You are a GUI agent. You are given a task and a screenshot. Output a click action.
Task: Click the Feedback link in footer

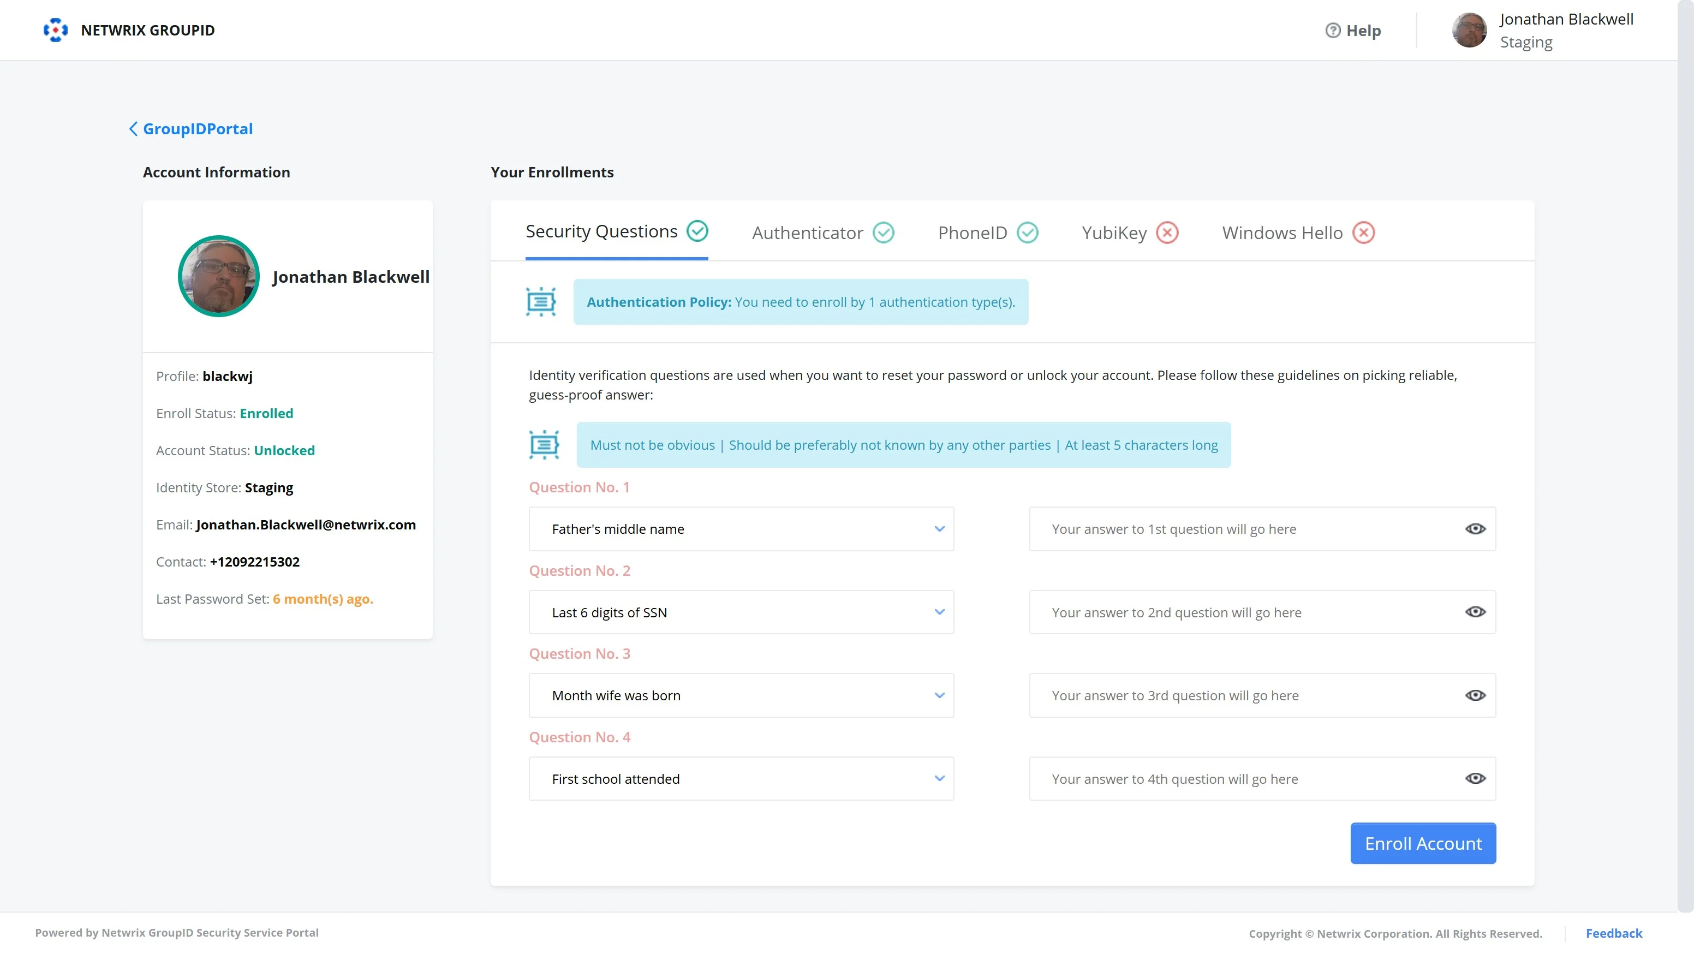coord(1614,933)
